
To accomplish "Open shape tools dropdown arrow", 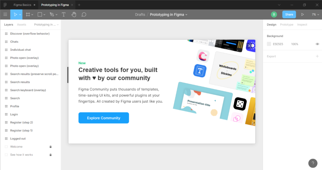I will (x=44, y=15).
